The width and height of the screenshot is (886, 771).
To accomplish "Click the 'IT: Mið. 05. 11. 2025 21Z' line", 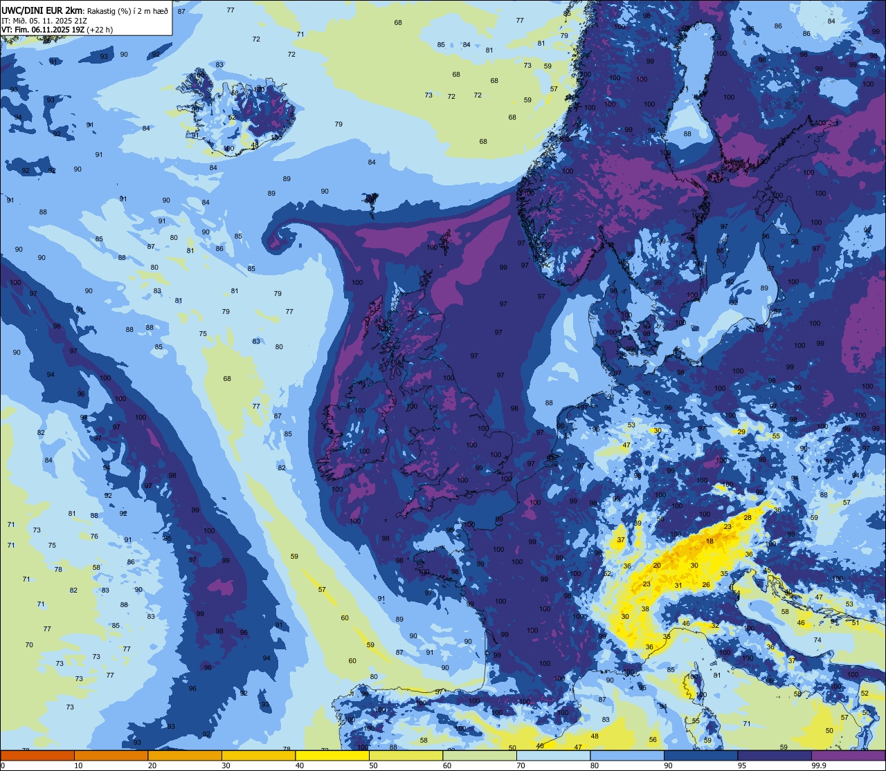I will click(44, 20).
